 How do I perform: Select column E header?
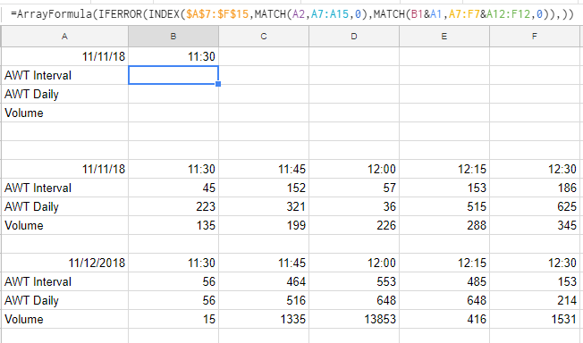444,37
